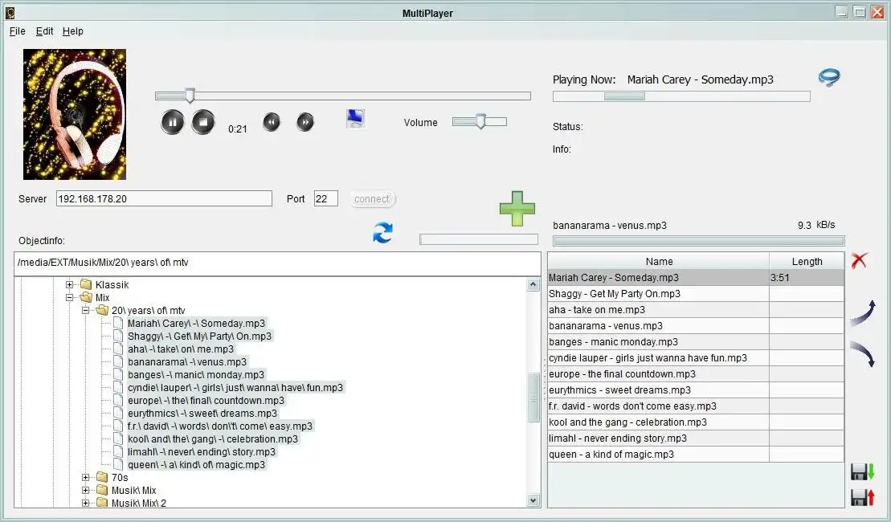Select banges manic monday.mp3 in file tree
The image size is (891, 522).
coord(196,375)
